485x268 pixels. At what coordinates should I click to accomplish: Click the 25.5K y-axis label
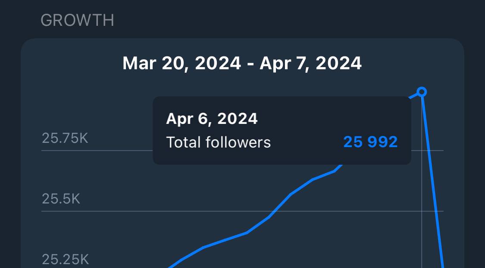[x=61, y=199]
